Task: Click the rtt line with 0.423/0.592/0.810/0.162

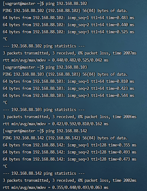Action: (56, 124)
